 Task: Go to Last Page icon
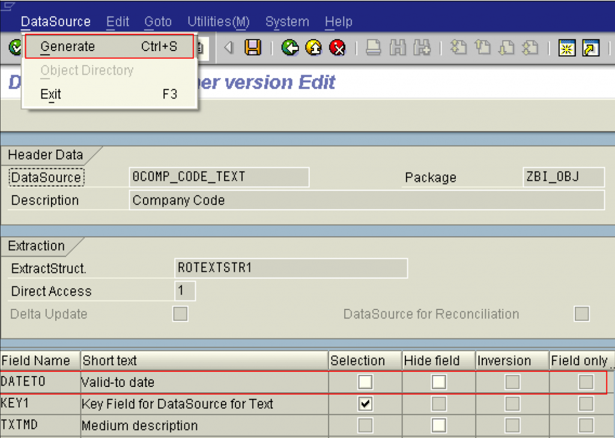click(530, 48)
